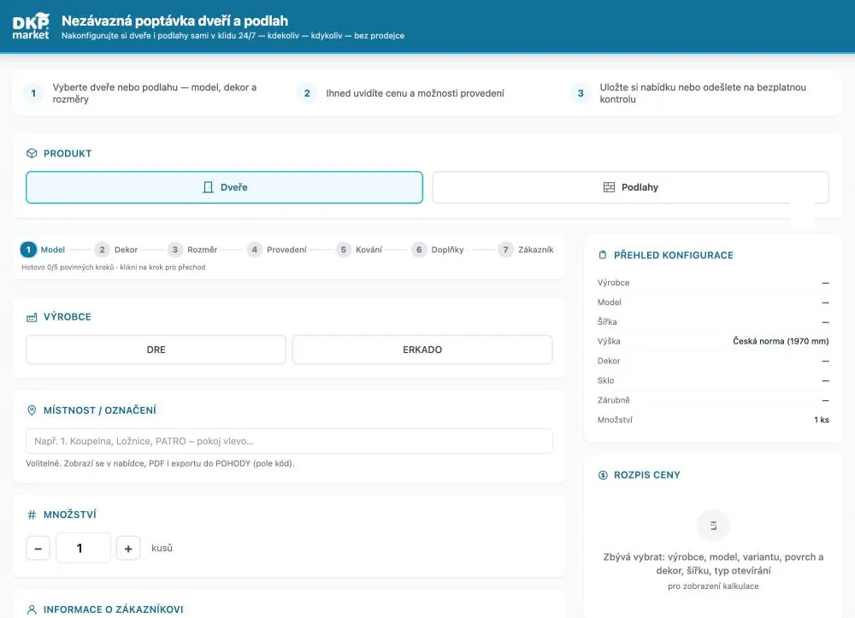Click the box icon beside PRODUKT
This screenshot has width=855, height=618.
pyautogui.click(x=32, y=153)
